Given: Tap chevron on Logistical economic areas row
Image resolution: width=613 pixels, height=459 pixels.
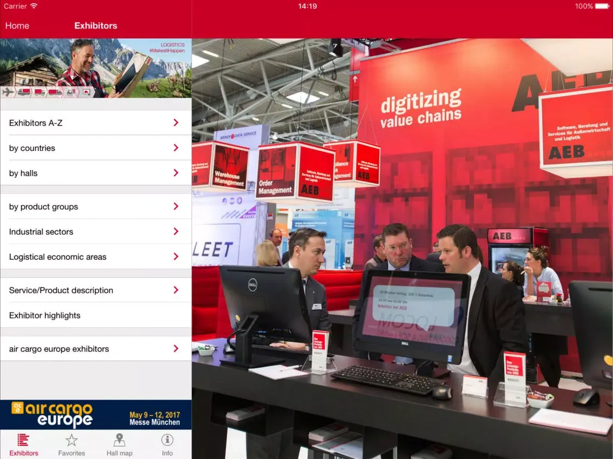Looking at the screenshot, I should point(176,256).
